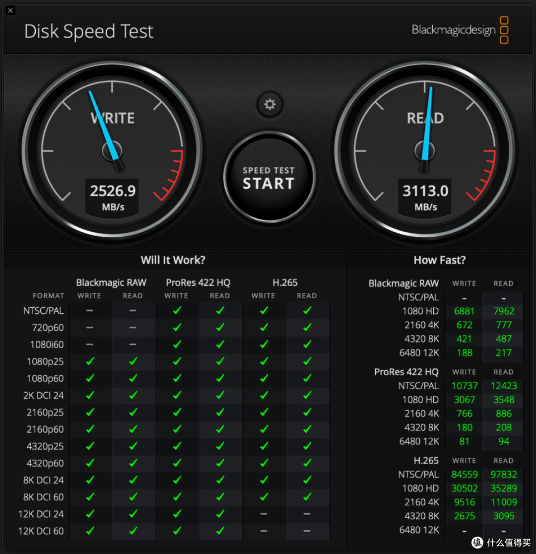This screenshot has width=536, height=554.
Task: Click H.265 read checkmark for NTSC/PAL row
Action: [x=307, y=311]
